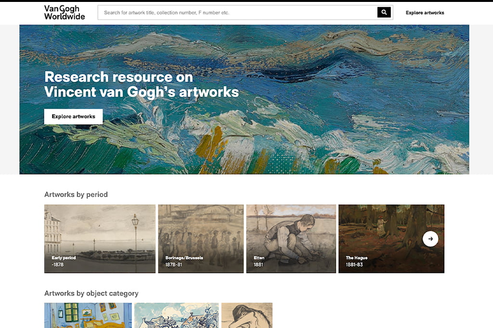Click the right arrow to see more periods
This screenshot has height=328, width=493.
tap(430, 239)
